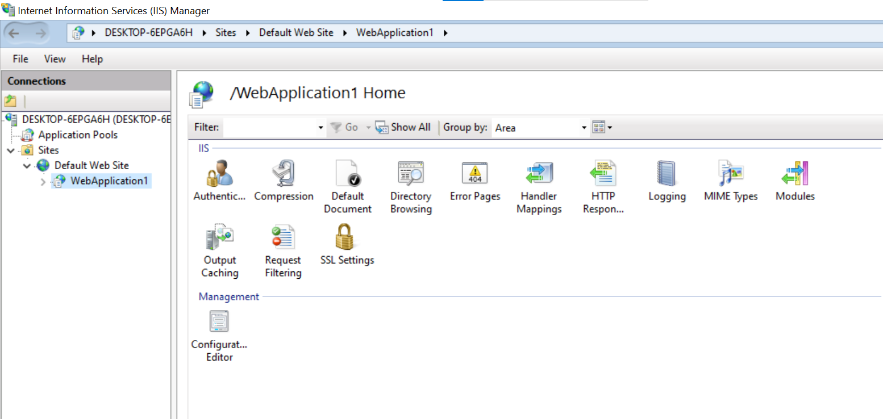The height and width of the screenshot is (419, 883).
Task: Select Application Pools in the tree
Action: [x=78, y=135]
